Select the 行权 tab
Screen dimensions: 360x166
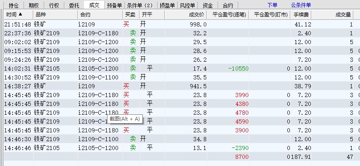pos(54,5)
